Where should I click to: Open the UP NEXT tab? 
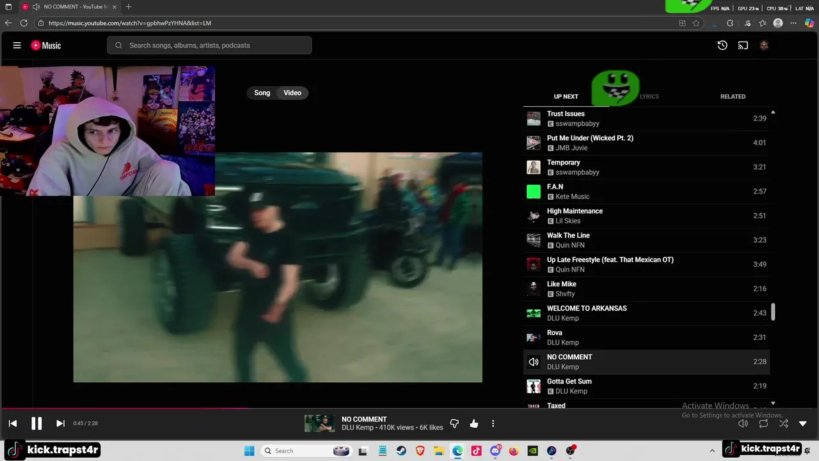coord(566,97)
